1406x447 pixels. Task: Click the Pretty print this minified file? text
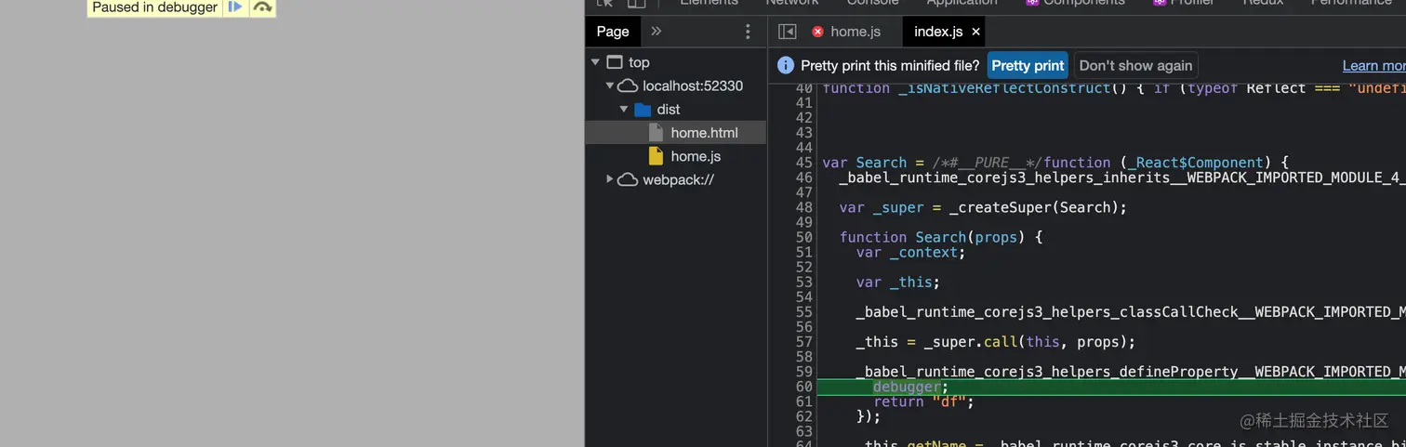point(890,65)
